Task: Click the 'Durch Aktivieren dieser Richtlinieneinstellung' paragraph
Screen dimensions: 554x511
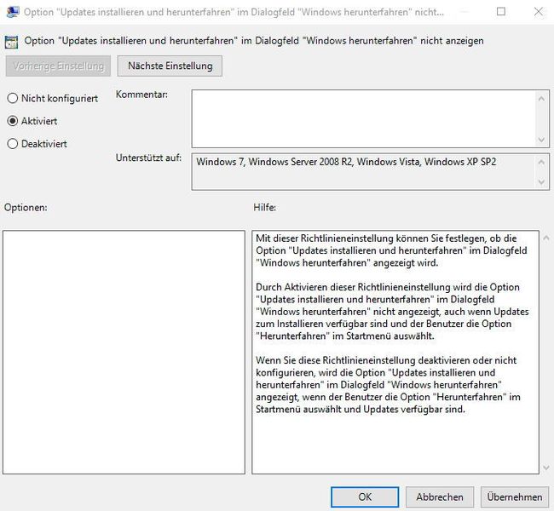Action: pos(392,312)
